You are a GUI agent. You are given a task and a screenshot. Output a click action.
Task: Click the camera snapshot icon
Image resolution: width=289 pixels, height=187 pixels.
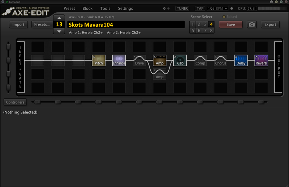pyautogui.click(x=252, y=25)
